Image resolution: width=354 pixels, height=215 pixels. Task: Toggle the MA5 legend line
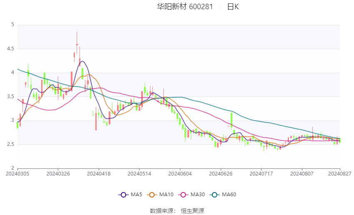(x=130, y=195)
